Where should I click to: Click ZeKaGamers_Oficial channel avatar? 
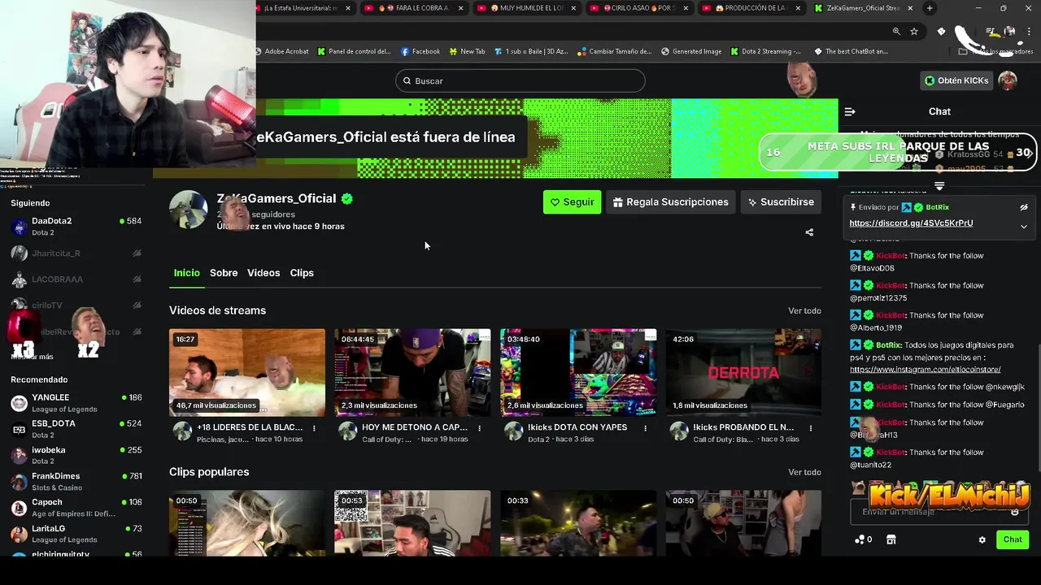click(188, 210)
